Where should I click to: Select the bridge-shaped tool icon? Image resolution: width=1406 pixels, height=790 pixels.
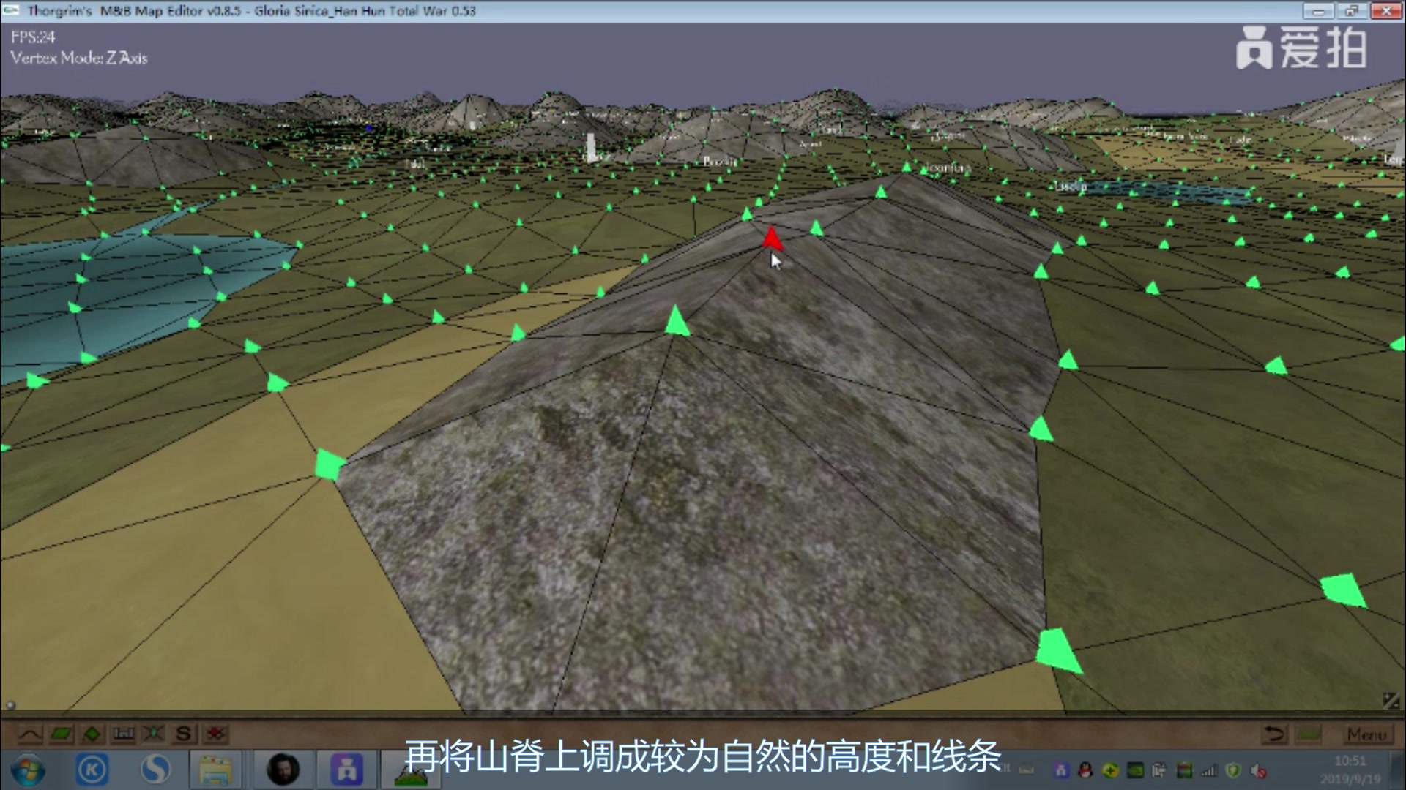tap(123, 733)
